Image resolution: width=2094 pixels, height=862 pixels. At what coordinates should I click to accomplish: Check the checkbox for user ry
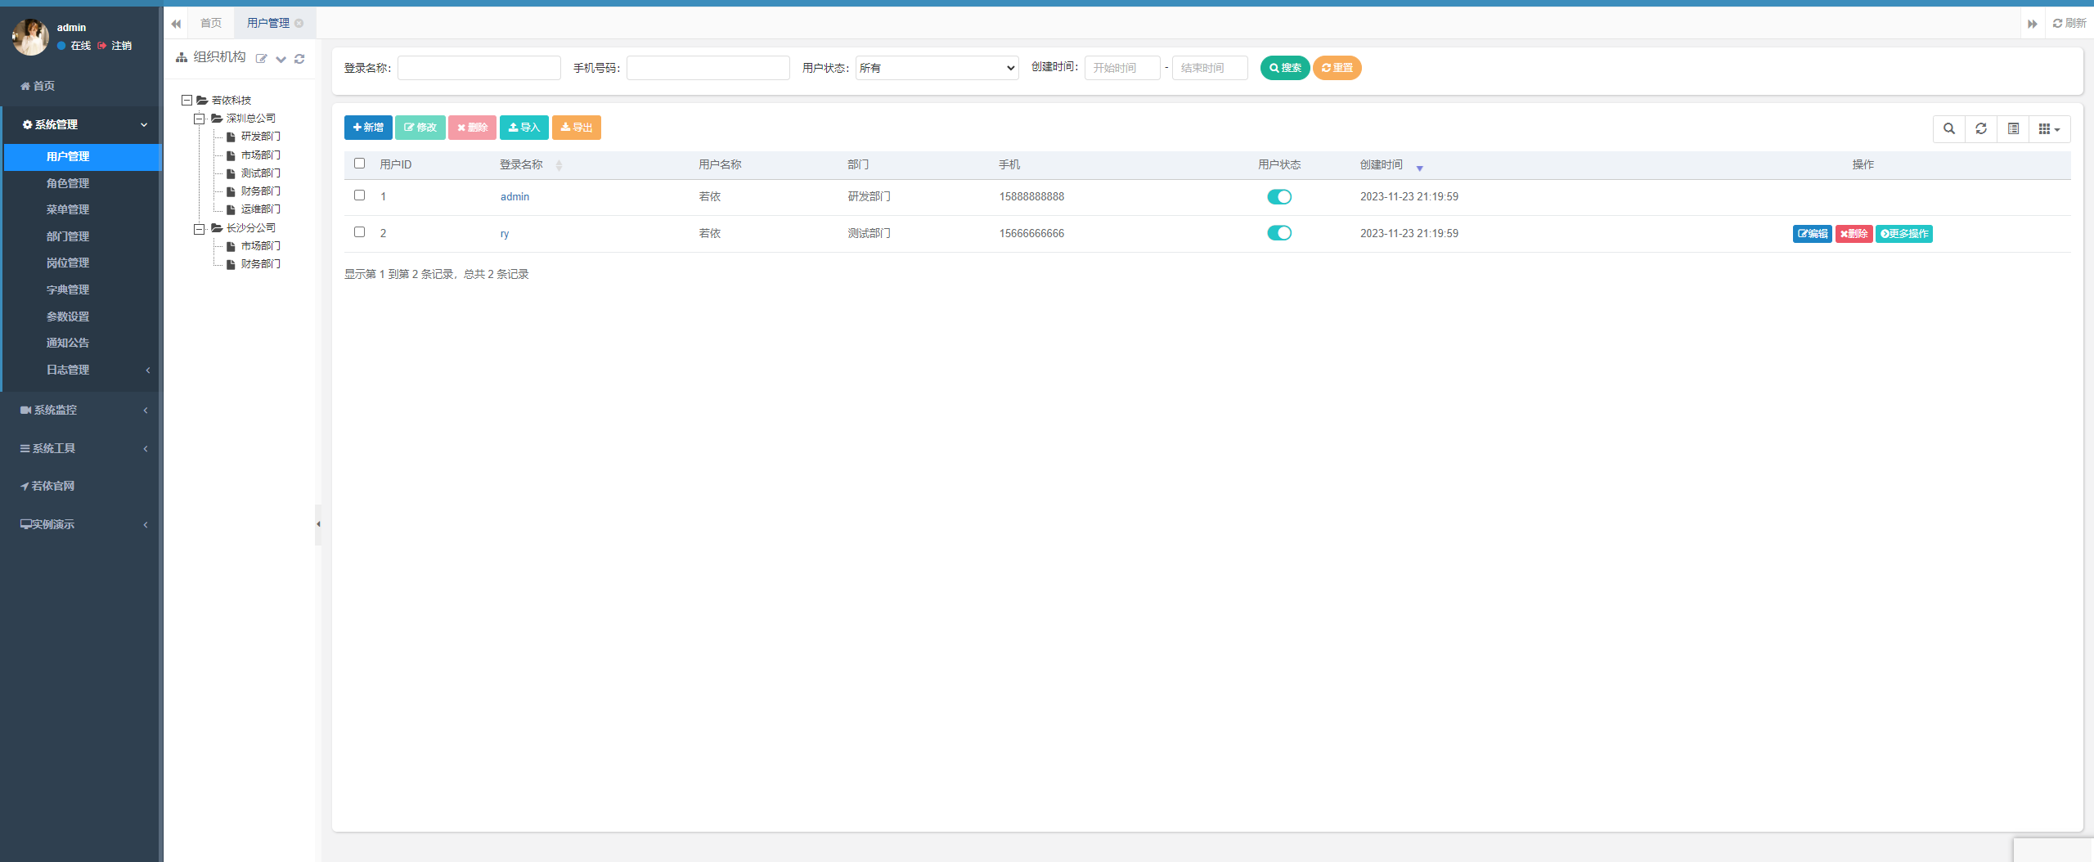(x=359, y=232)
